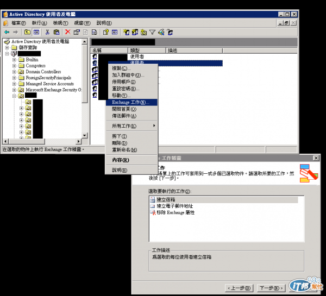Choose 內容(R) in context menu
326x296 pixels.
pos(131,160)
